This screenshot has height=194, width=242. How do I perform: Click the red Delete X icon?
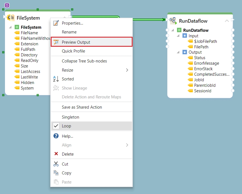[x=56, y=154]
